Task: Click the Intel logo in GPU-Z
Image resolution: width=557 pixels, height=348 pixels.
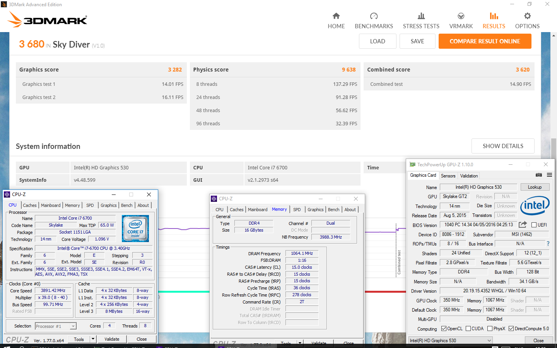Action: click(535, 206)
